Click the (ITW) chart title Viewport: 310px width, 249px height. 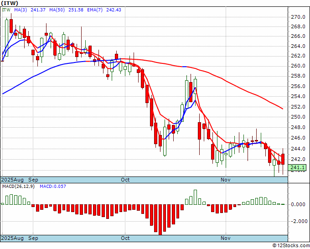(x=10, y=3)
